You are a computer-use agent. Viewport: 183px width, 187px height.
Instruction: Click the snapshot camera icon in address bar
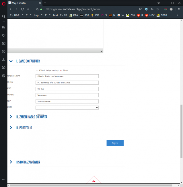[141, 9]
